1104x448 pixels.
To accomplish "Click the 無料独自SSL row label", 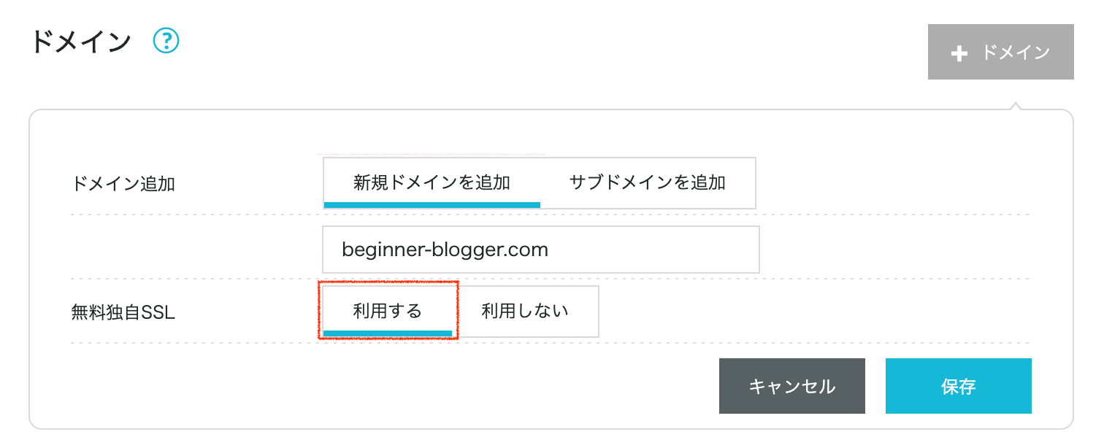I will (x=123, y=312).
